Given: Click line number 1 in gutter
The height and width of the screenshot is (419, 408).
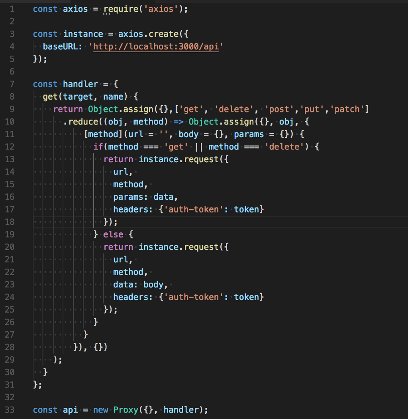Looking at the screenshot, I should [12, 9].
